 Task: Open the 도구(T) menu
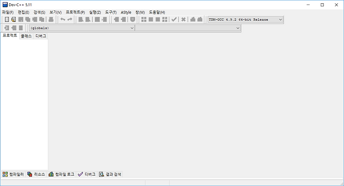click(111, 12)
